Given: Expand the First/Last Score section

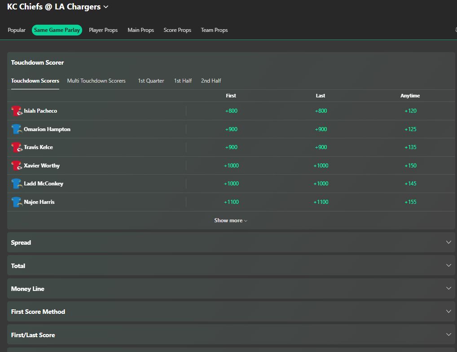Looking at the screenshot, I should (x=231, y=334).
